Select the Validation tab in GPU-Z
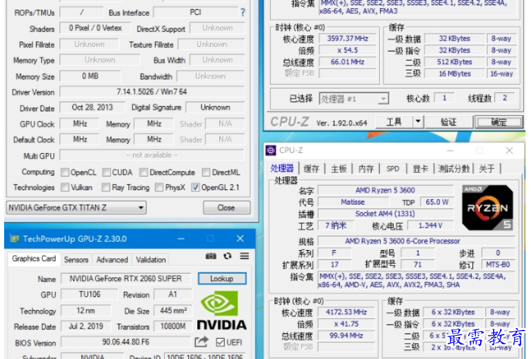Screen dimensions: 531x359 (x=151, y=260)
